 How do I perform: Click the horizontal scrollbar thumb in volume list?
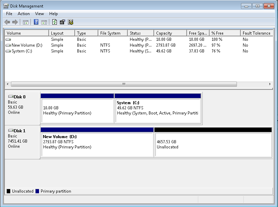tap(124, 84)
